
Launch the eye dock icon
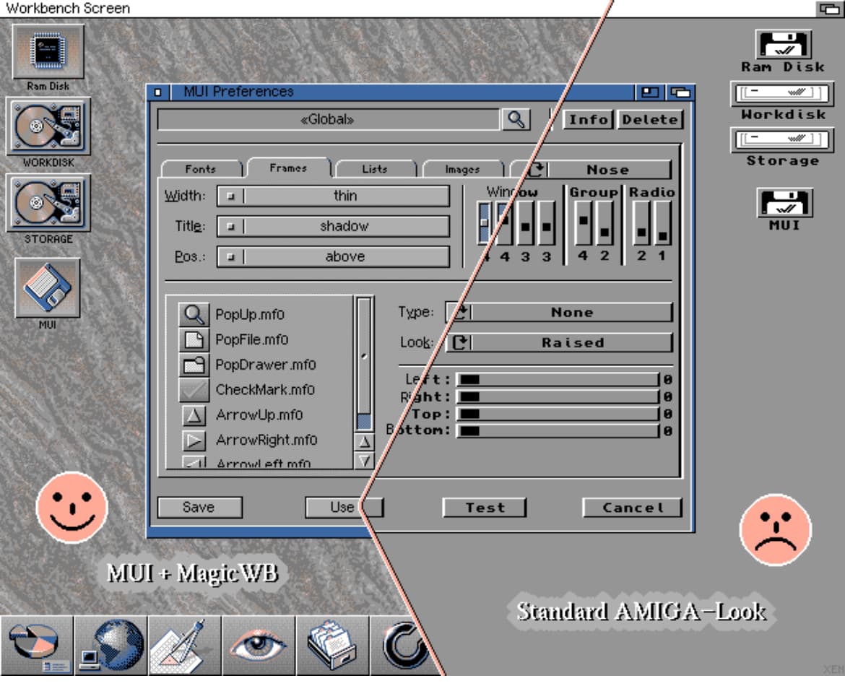point(259,646)
